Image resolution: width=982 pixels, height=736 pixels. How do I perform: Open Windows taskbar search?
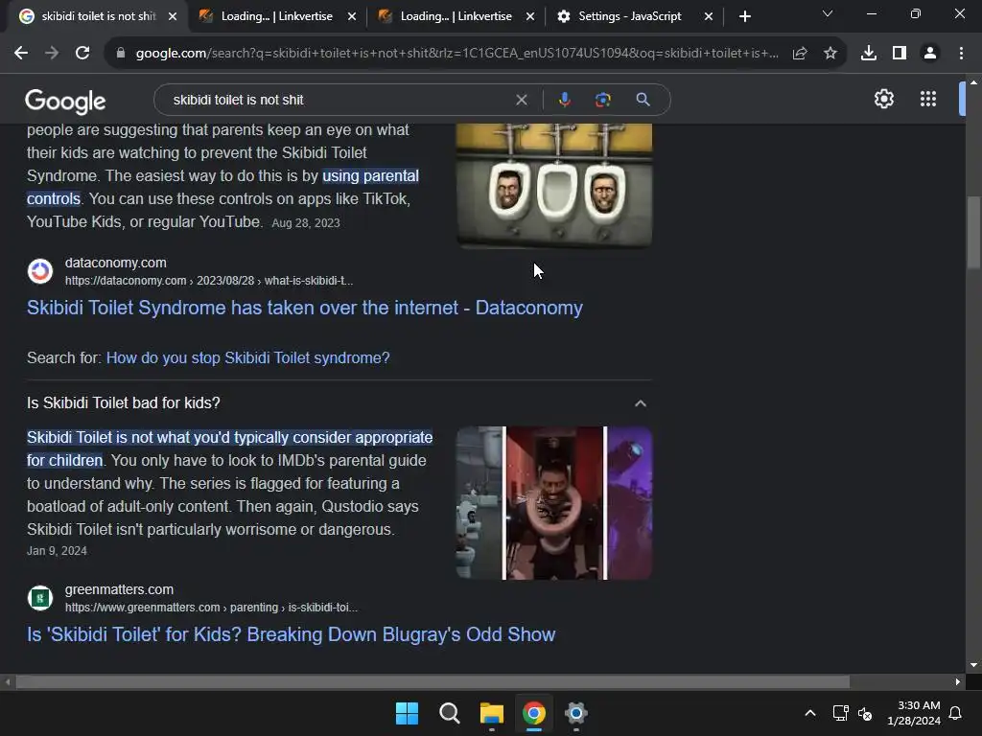(449, 713)
